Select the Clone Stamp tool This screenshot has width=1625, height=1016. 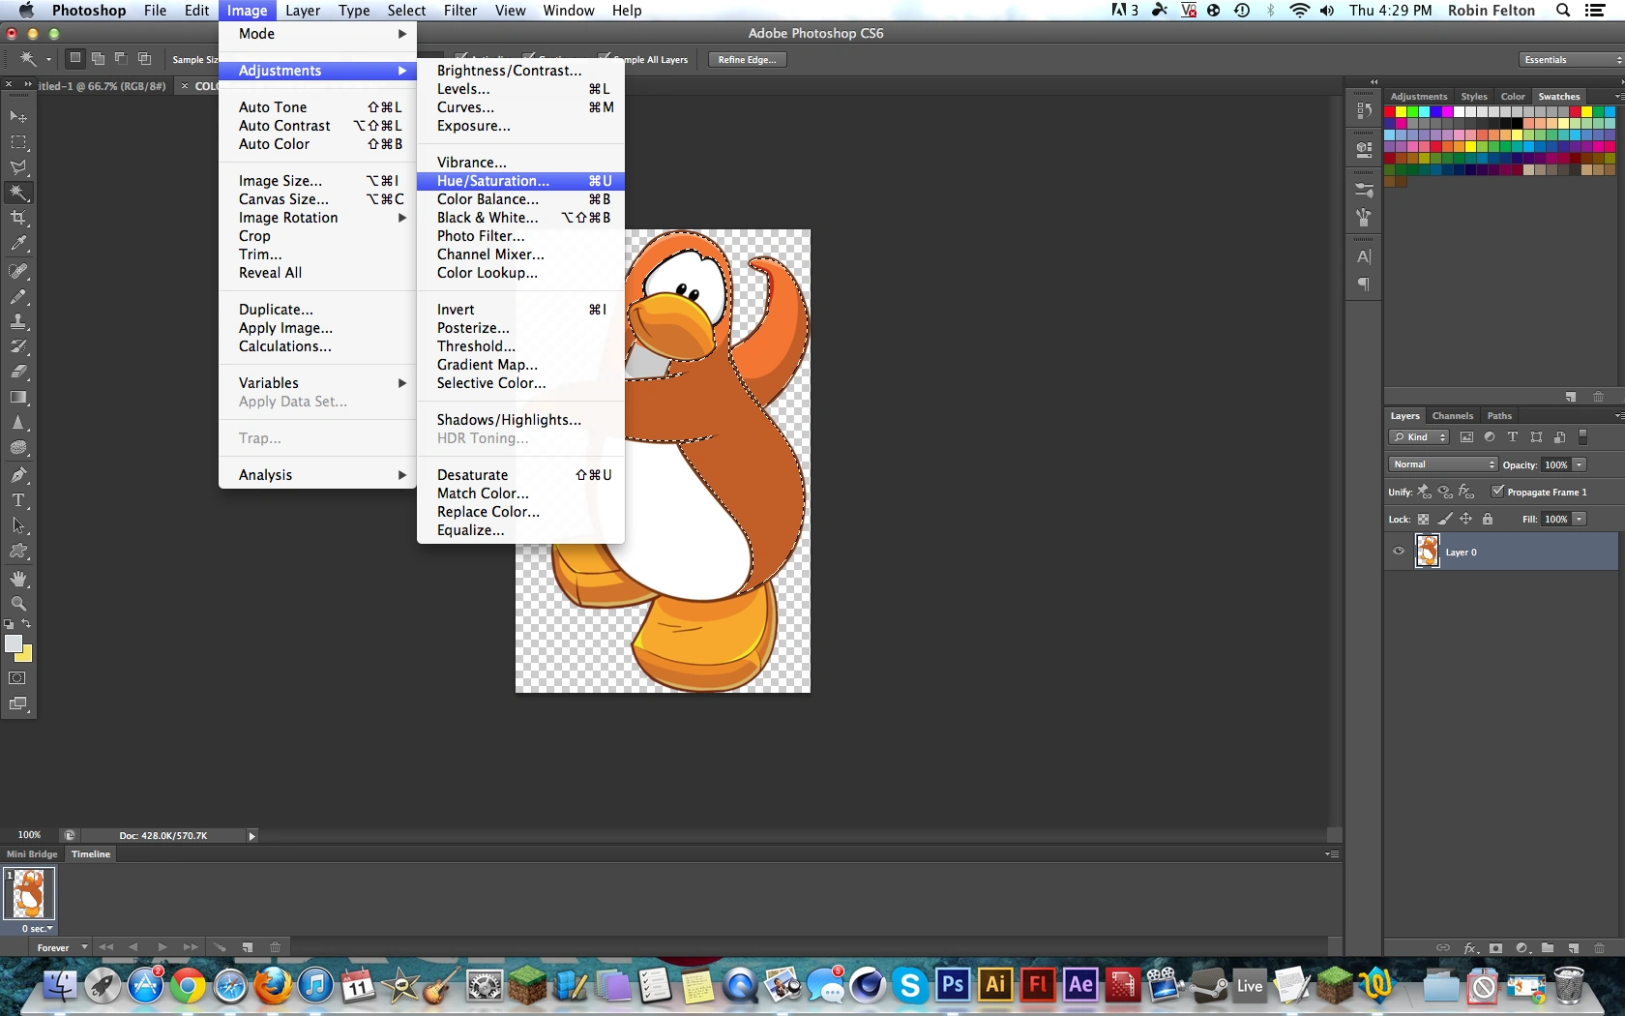coord(18,321)
